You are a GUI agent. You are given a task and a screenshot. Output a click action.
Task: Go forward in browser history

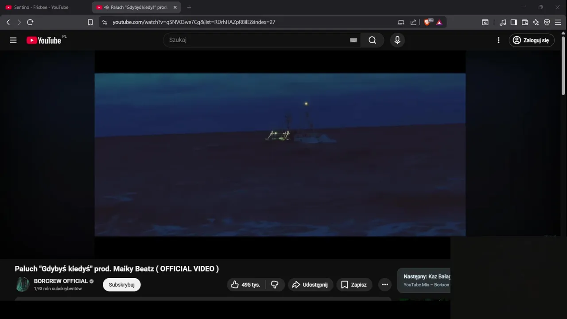coord(19,22)
